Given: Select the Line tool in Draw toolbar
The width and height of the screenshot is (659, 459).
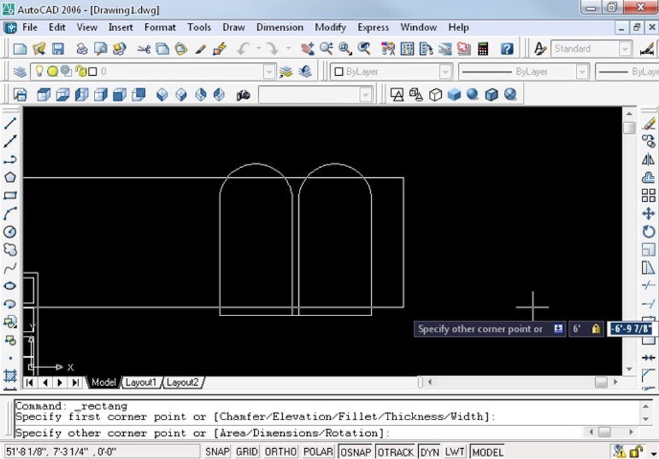Looking at the screenshot, I should click(10, 123).
